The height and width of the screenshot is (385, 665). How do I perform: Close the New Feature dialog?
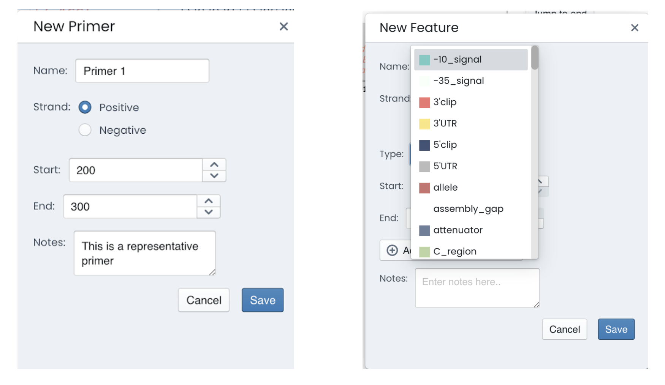634,28
